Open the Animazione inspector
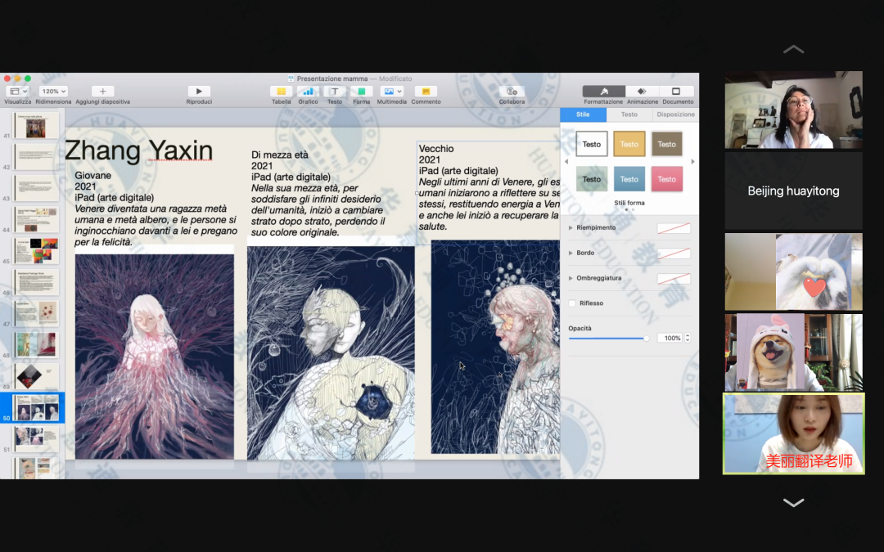 (643, 92)
